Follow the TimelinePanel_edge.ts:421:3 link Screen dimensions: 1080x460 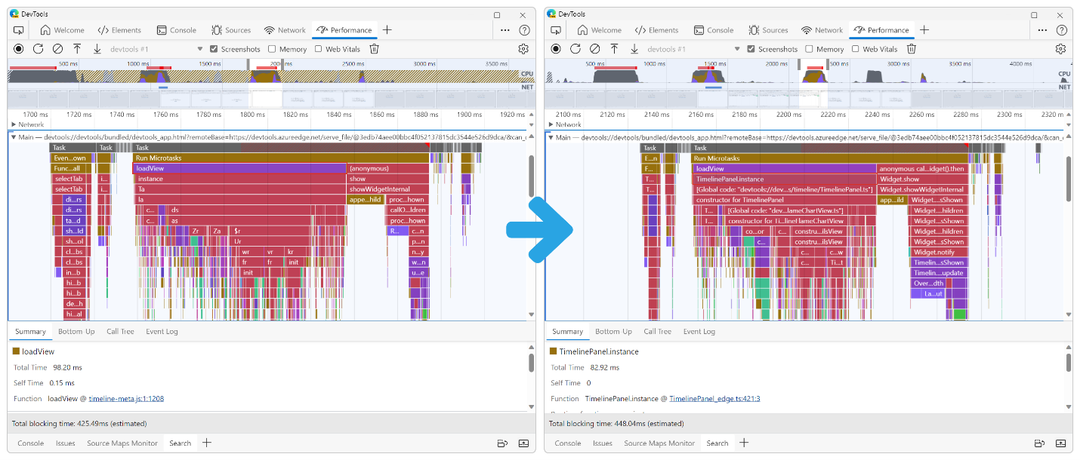pyautogui.click(x=714, y=398)
